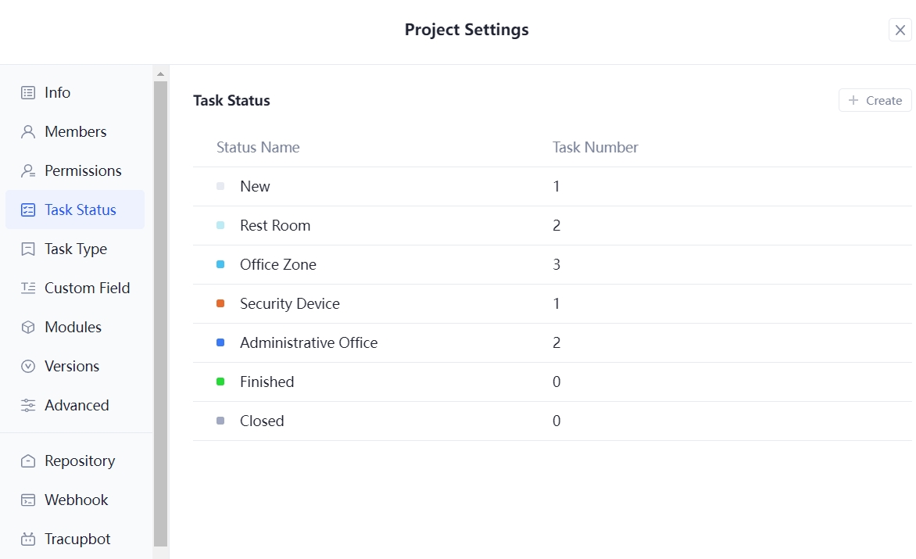
Task: Click the Permissions user icon
Action: tap(28, 170)
